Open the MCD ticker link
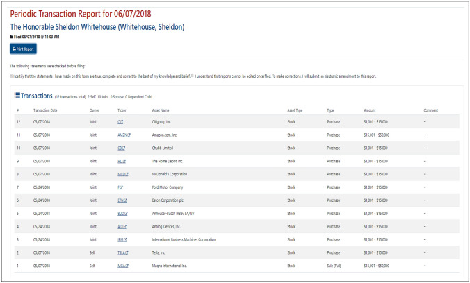 pos(123,174)
